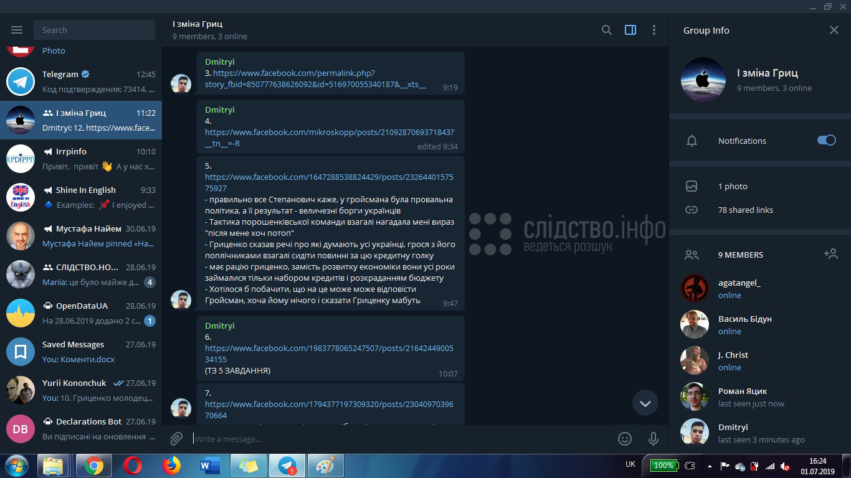Screen dimensions: 851x478
Task: Open the Telegram official chat
Action: [x=81, y=82]
